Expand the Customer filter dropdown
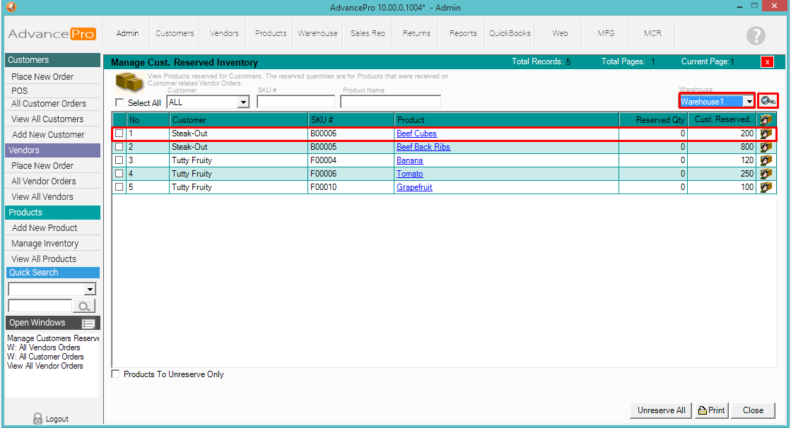Viewport: 791px width, 428px height. [243, 102]
